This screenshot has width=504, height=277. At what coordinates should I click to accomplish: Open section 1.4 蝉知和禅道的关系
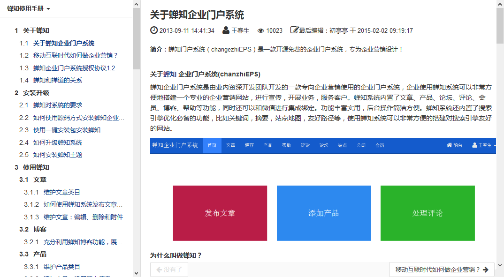click(58, 80)
